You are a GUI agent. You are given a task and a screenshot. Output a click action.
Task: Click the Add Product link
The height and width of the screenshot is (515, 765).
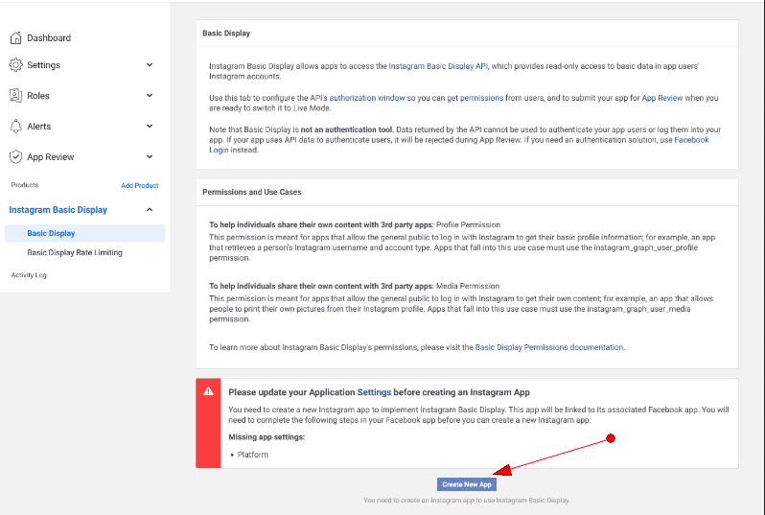coord(139,185)
